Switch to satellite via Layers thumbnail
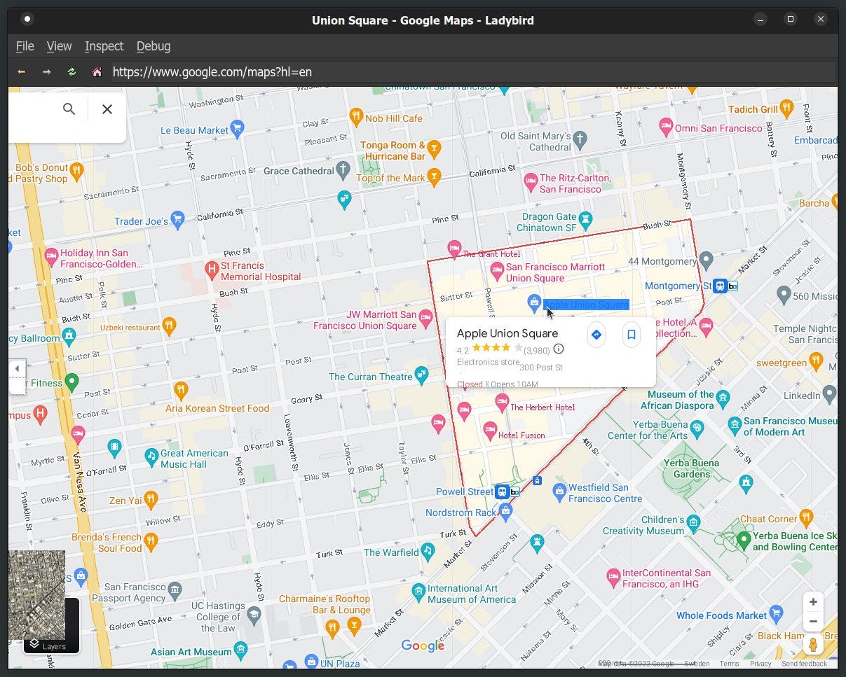The width and height of the screenshot is (846, 677). (x=43, y=602)
